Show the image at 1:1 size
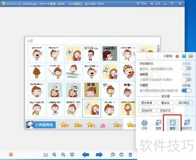This screenshot has height=160, width=196. click(x=45, y=155)
